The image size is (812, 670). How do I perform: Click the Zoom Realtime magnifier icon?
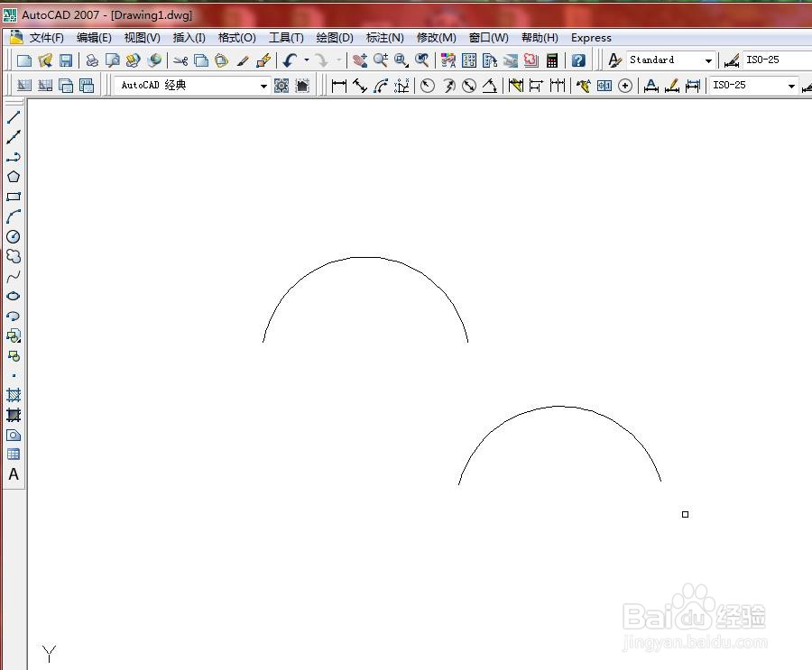click(381, 60)
